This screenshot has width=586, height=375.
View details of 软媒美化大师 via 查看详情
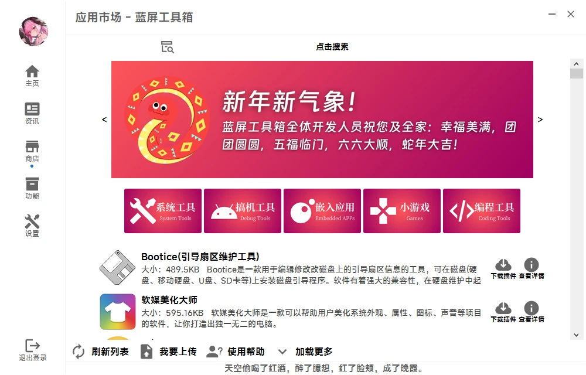tap(532, 312)
